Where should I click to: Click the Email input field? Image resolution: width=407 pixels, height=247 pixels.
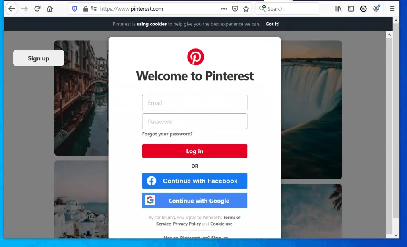[194, 102]
